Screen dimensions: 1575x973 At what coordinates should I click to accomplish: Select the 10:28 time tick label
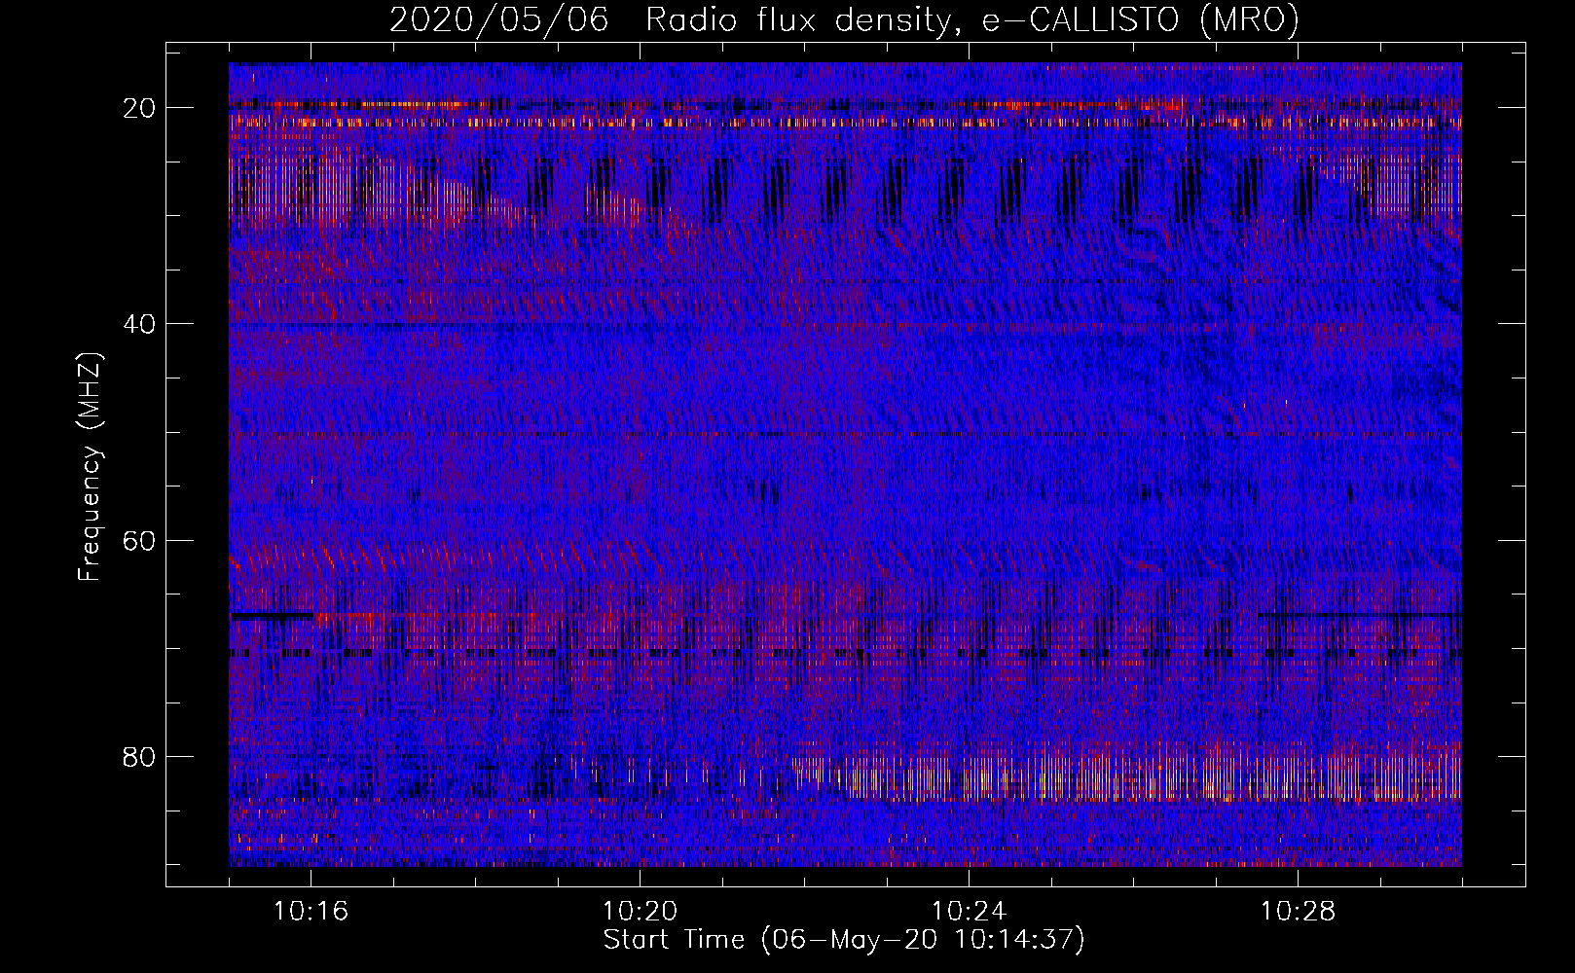(1298, 911)
